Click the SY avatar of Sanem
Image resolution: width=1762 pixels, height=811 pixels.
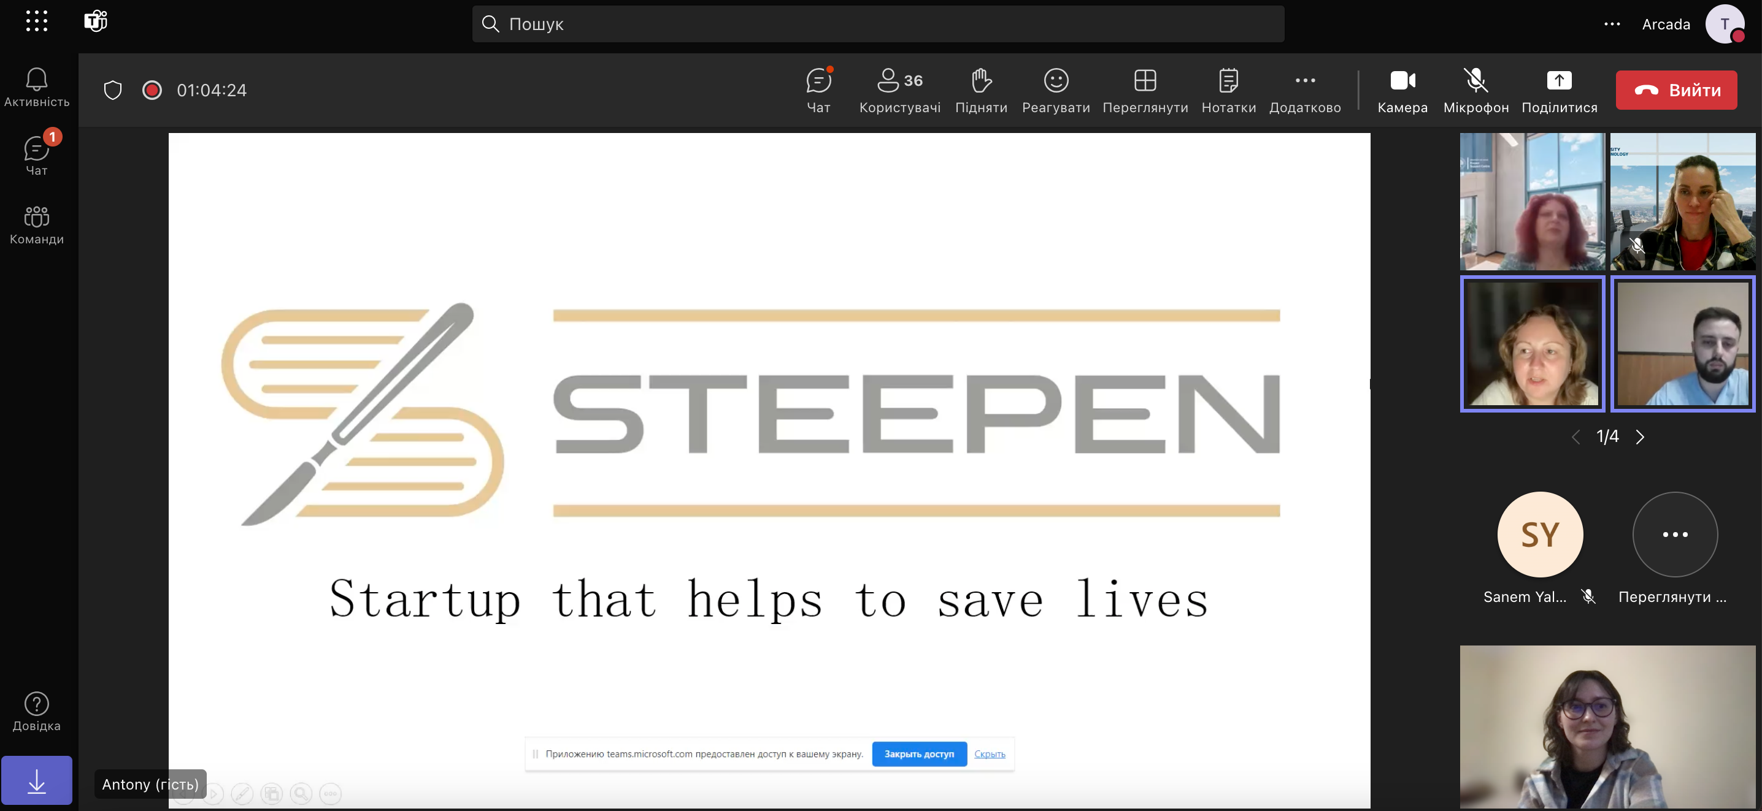[x=1540, y=535]
